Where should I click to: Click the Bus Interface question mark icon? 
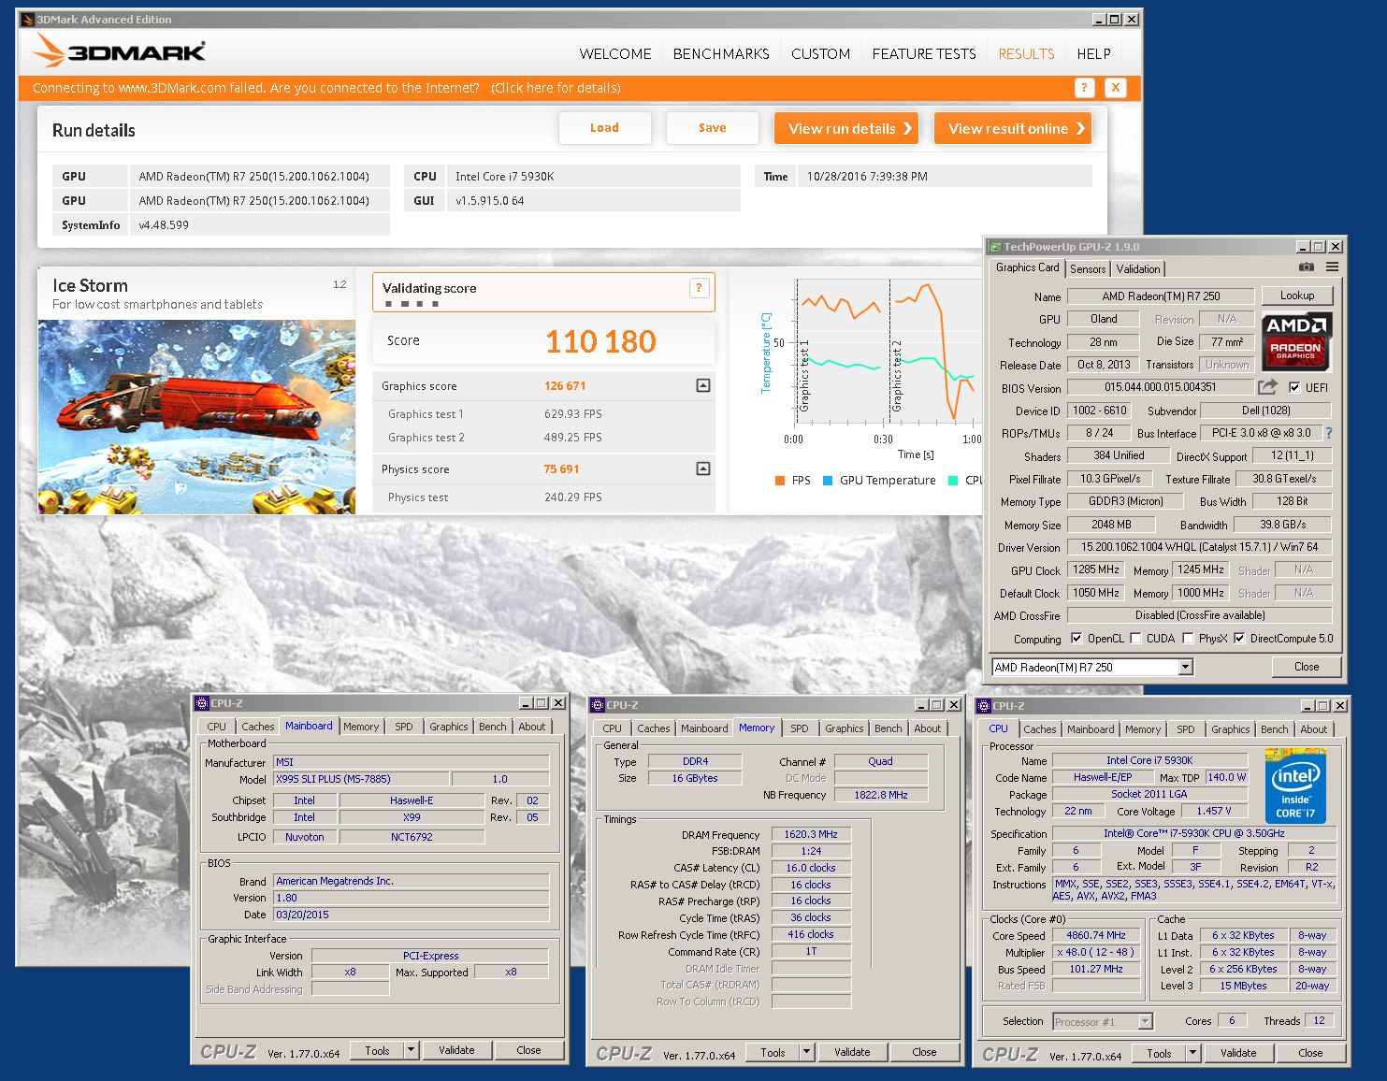pos(1329,433)
